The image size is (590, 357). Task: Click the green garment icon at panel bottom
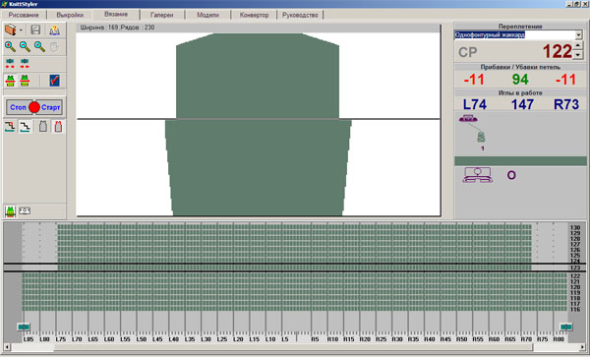(x=10, y=211)
